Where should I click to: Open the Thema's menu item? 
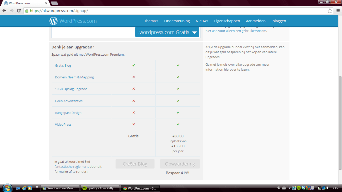coord(151,21)
